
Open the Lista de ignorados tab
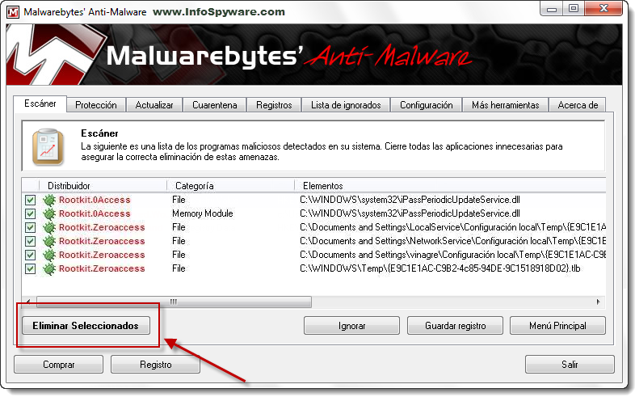[346, 105]
